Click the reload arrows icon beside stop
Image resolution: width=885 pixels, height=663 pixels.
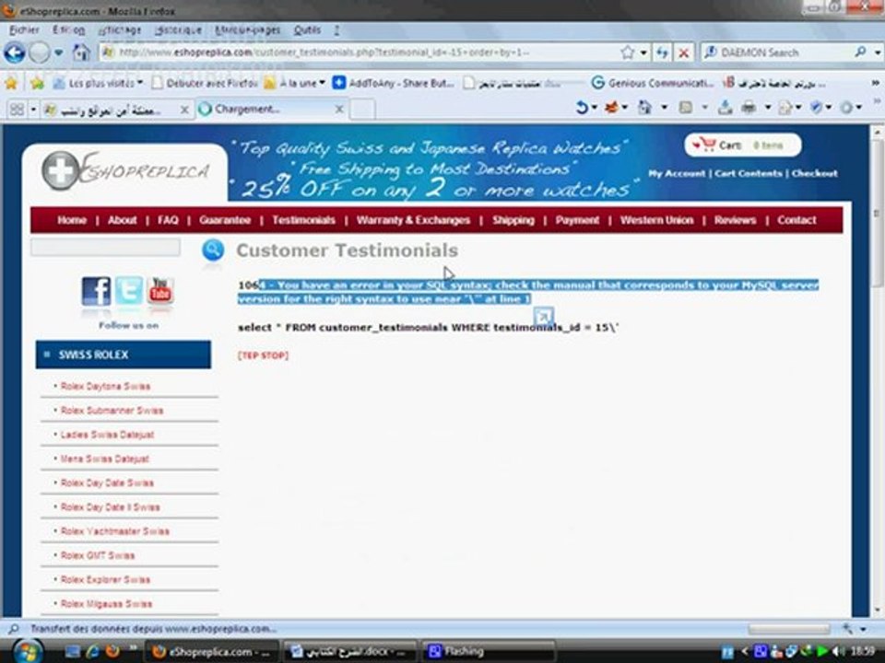point(662,53)
